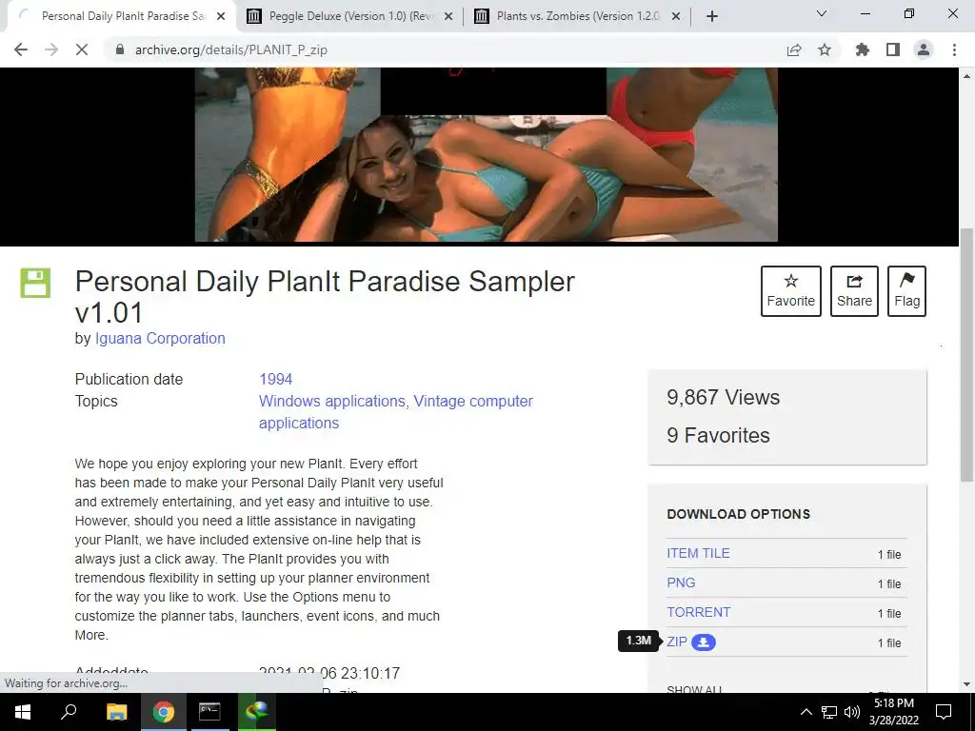Stop loading the page
Screen dimensions: 975x731
click(82, 49)
